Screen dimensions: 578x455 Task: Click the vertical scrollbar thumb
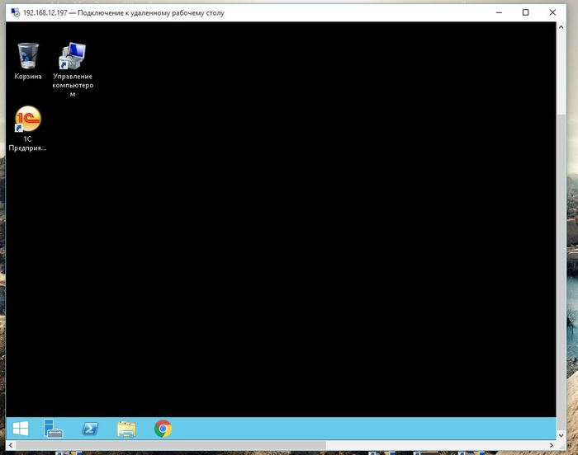[x=561, y=272]
